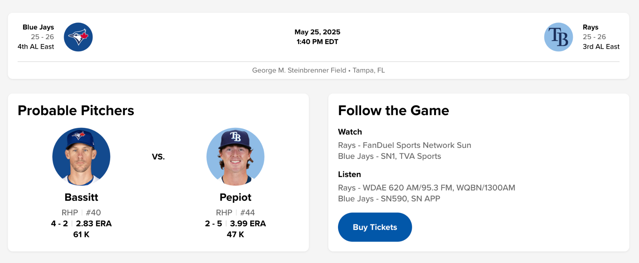Screen dimensions: 639x263
Task: Click the Rays TB team logo
Action: click(x=558, y=37)
